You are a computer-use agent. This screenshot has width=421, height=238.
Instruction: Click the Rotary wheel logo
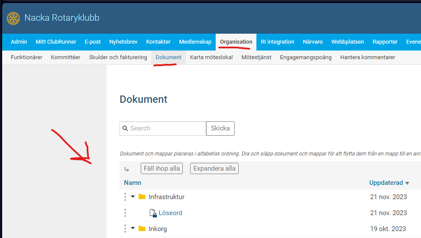13,18
